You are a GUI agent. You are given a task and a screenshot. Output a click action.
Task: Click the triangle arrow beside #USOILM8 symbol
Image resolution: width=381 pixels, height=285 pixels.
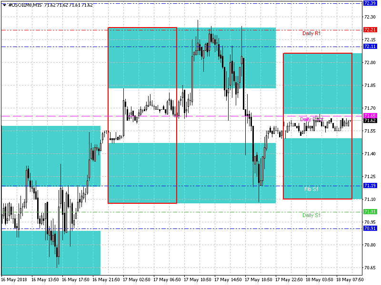(x=4, y=5)
